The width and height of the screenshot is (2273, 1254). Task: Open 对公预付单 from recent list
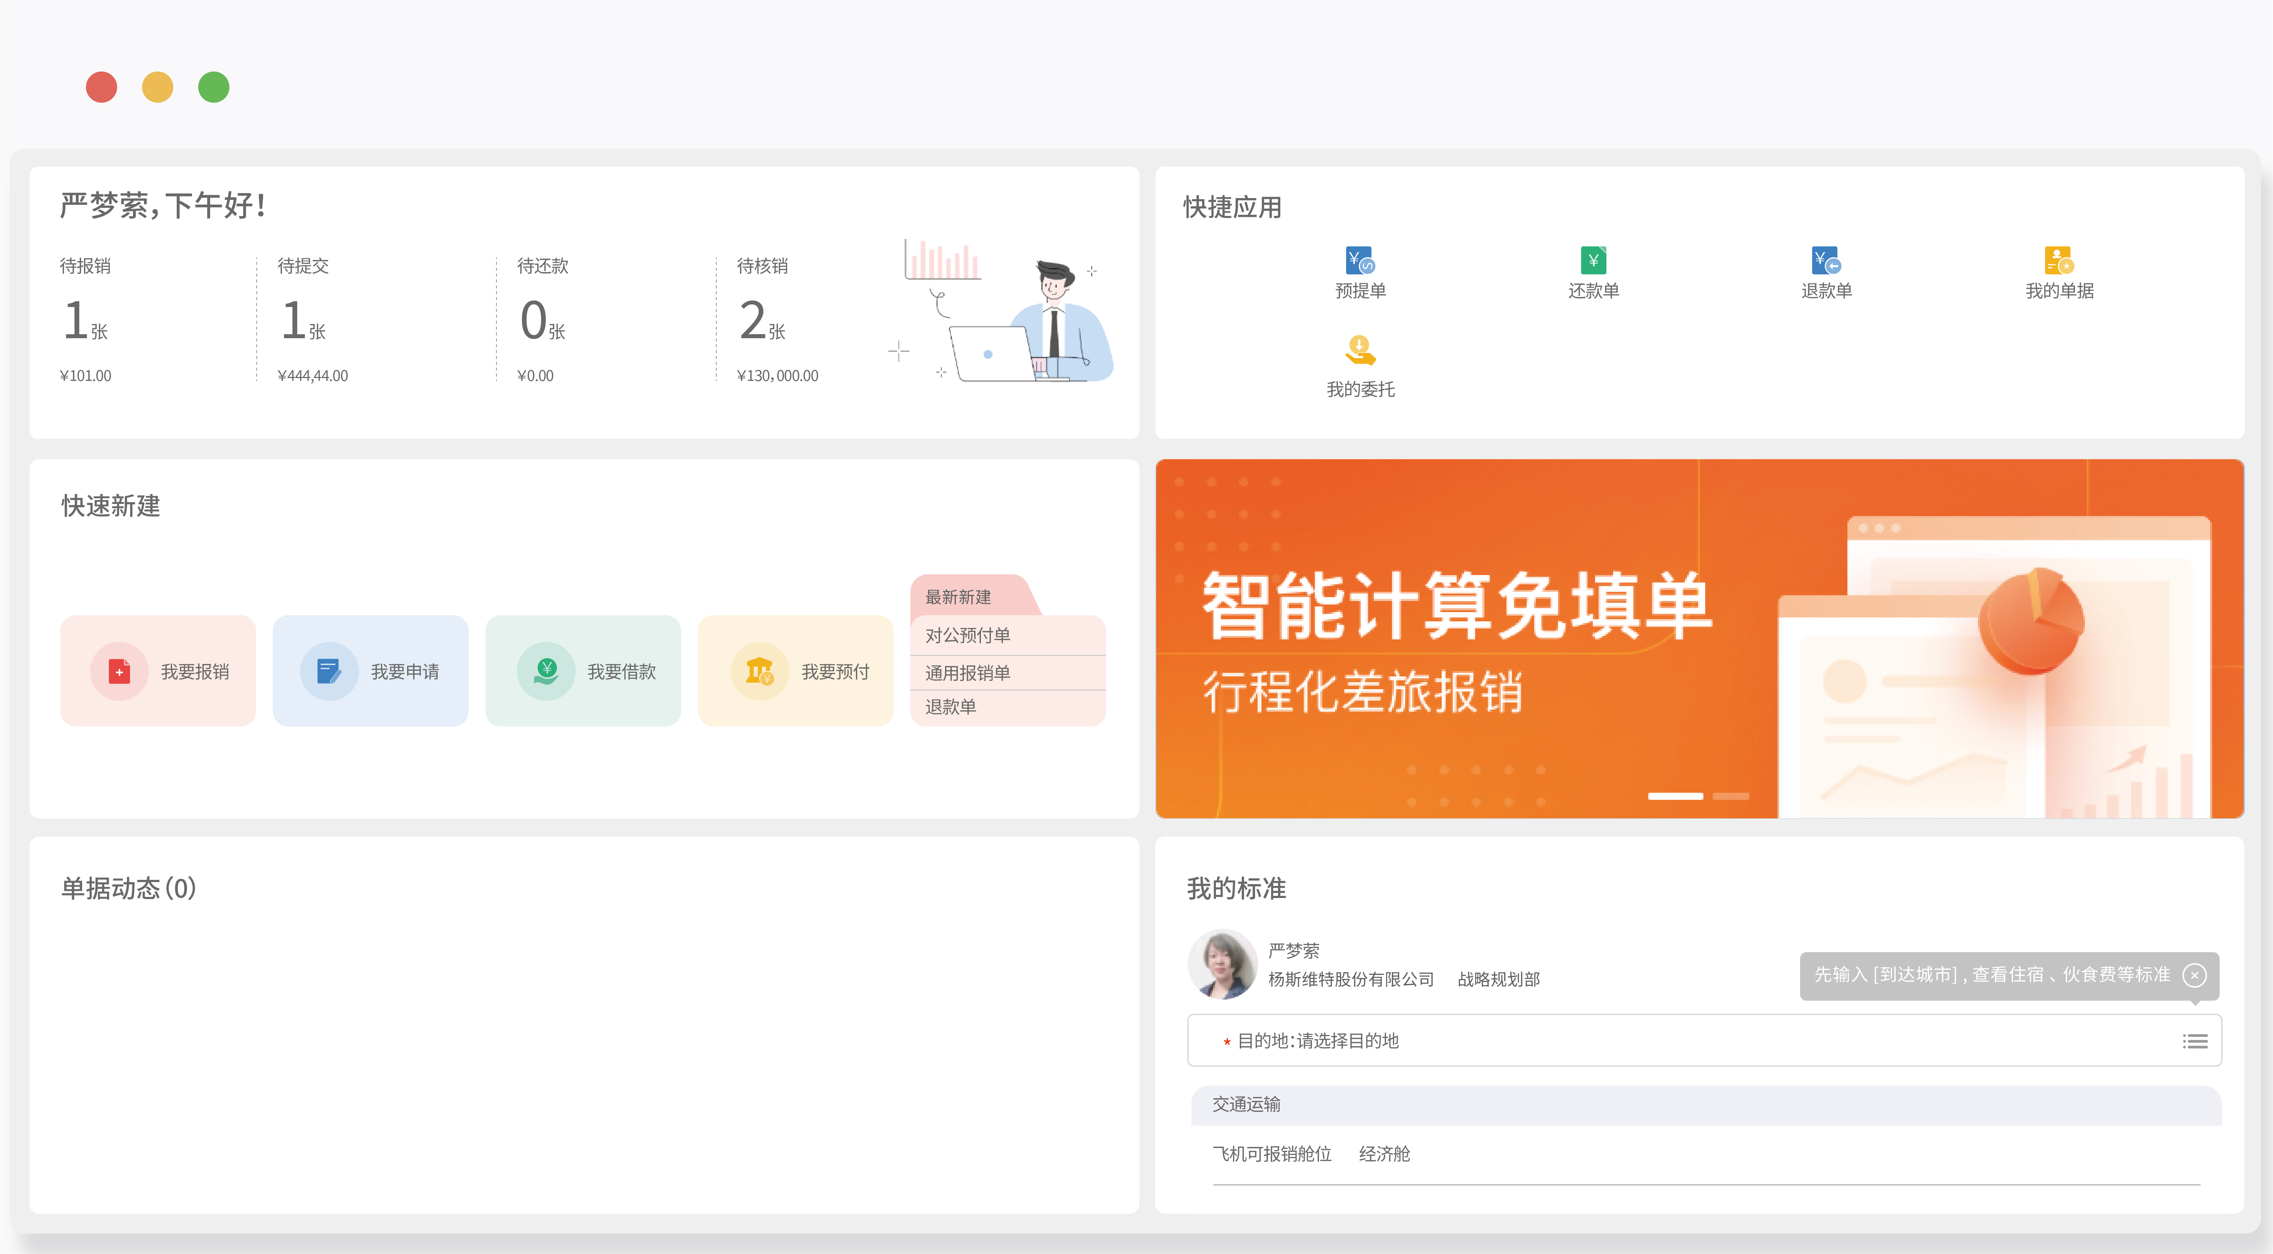[x=967, y=636]
